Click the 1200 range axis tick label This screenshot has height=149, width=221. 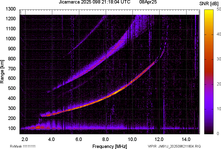11,19
